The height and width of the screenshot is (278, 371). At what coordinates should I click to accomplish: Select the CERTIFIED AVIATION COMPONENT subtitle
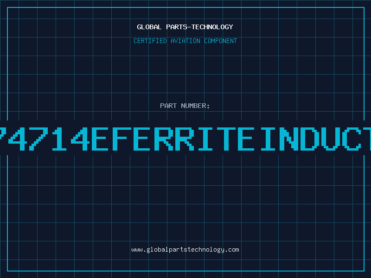[185, 41]
